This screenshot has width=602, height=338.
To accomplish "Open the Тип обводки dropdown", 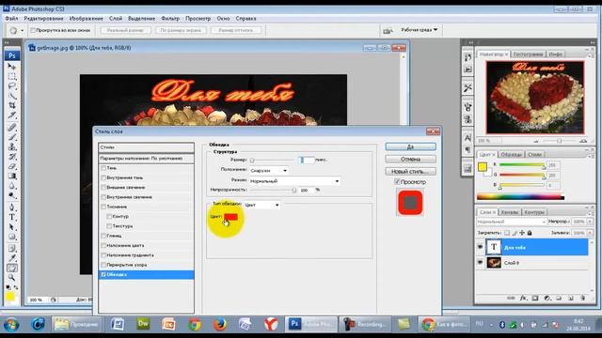I will 261,205.
